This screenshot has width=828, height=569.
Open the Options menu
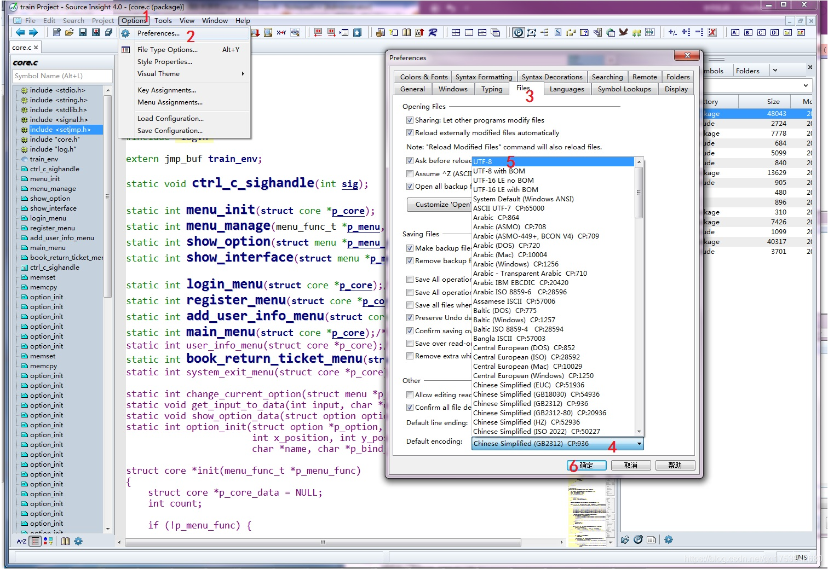coord(134,20)
